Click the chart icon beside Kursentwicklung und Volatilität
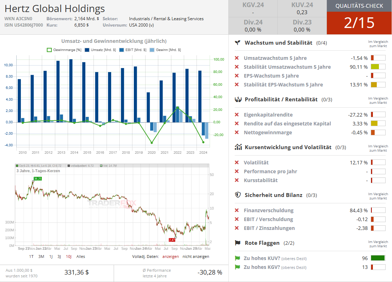The height and width of the screenshot is (282, 392). [238, 147]
